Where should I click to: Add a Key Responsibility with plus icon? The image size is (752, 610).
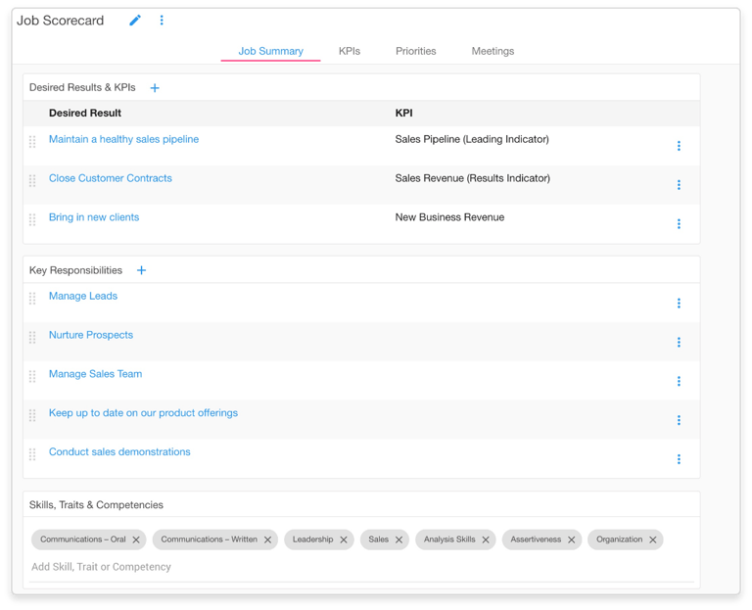pos(141,270)
